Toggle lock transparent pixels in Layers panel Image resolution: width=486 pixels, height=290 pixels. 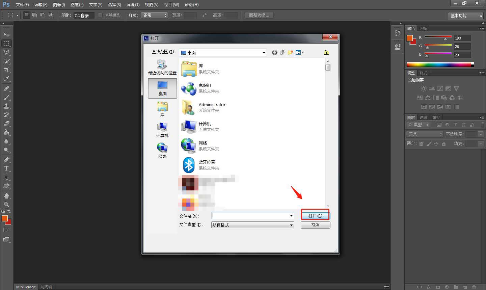(x=421, y=144)
